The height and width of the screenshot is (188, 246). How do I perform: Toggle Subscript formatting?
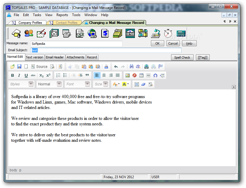pyautogui.click(x=41, y=75)
